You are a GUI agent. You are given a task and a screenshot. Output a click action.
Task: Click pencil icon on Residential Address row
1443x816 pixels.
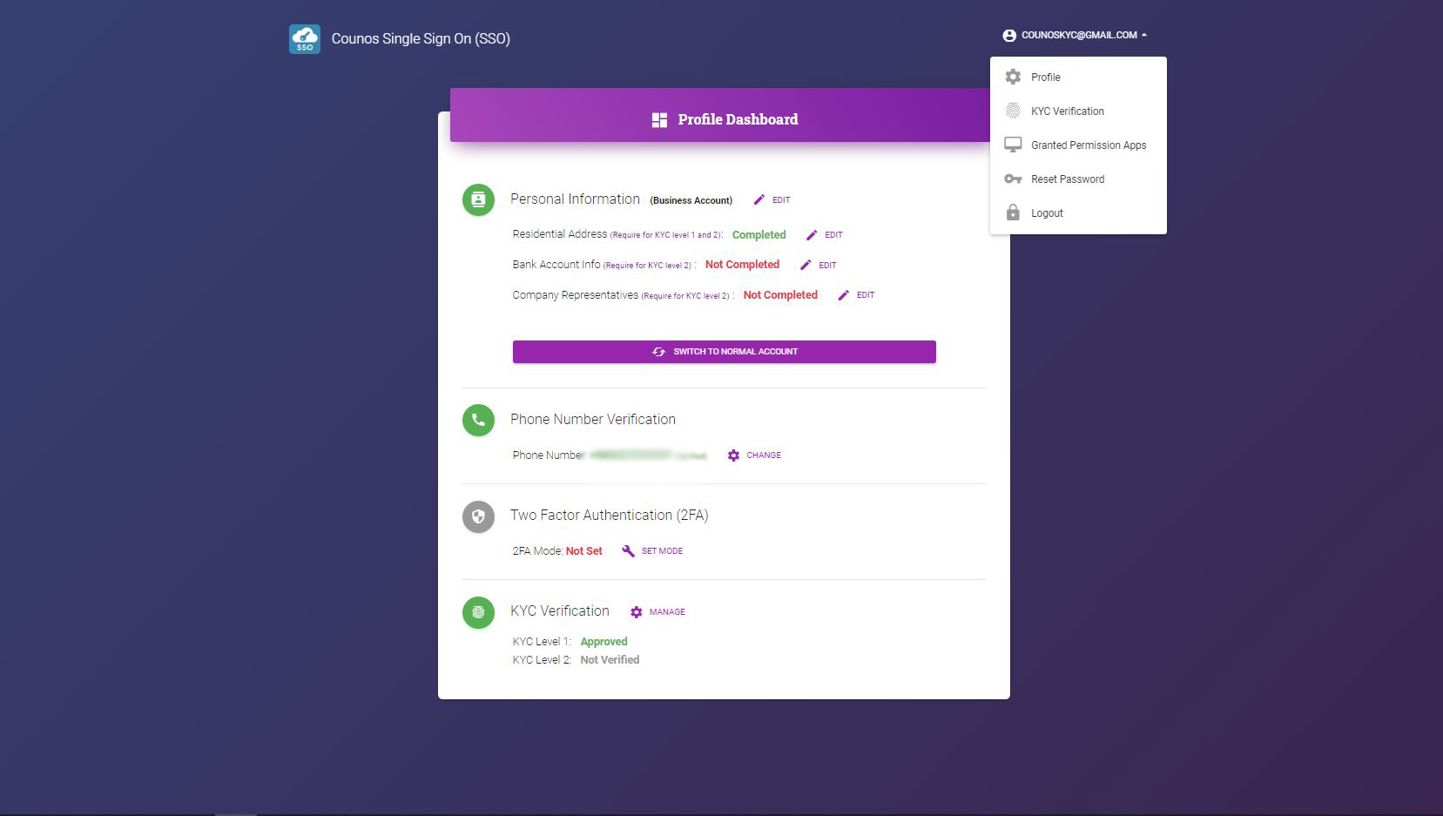[x=812, y=235]
